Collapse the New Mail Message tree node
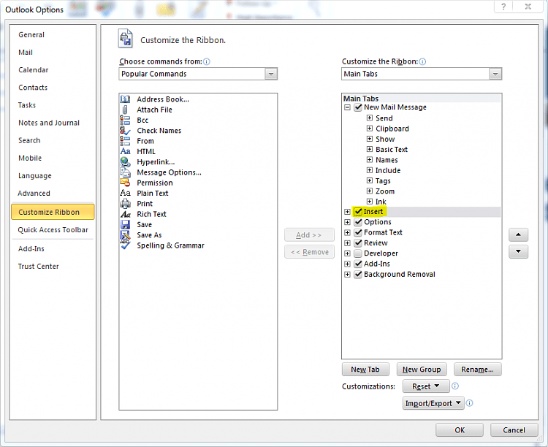Viewport: 548px width, 447px height. coord(347,107)
